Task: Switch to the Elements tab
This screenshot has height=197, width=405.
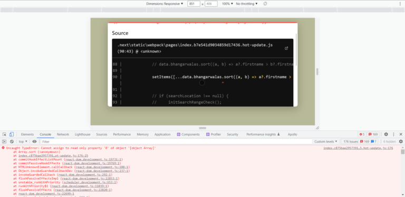Action: coord(27,135)
